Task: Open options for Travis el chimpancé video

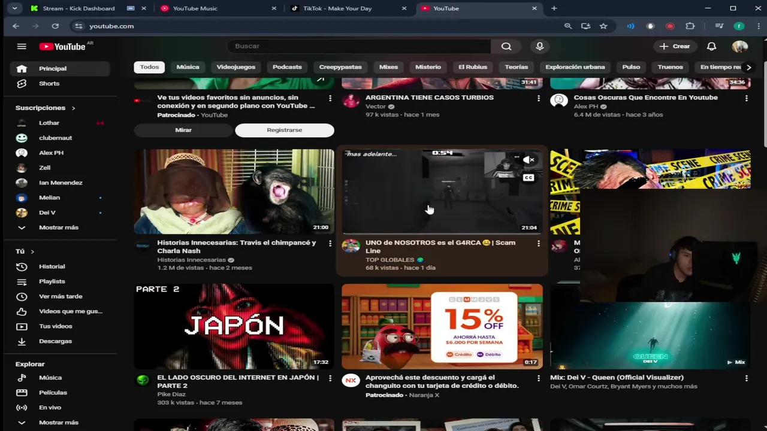Action: [x=330, y=243]
